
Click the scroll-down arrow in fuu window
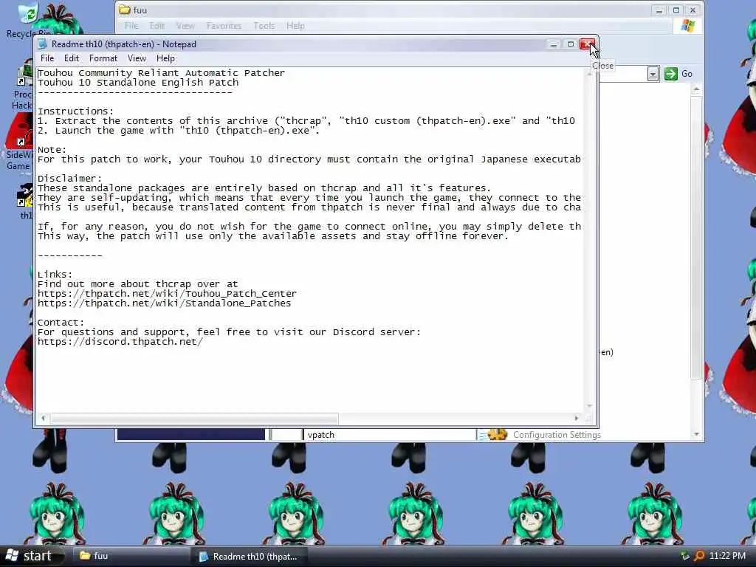[x=696, y=434]
